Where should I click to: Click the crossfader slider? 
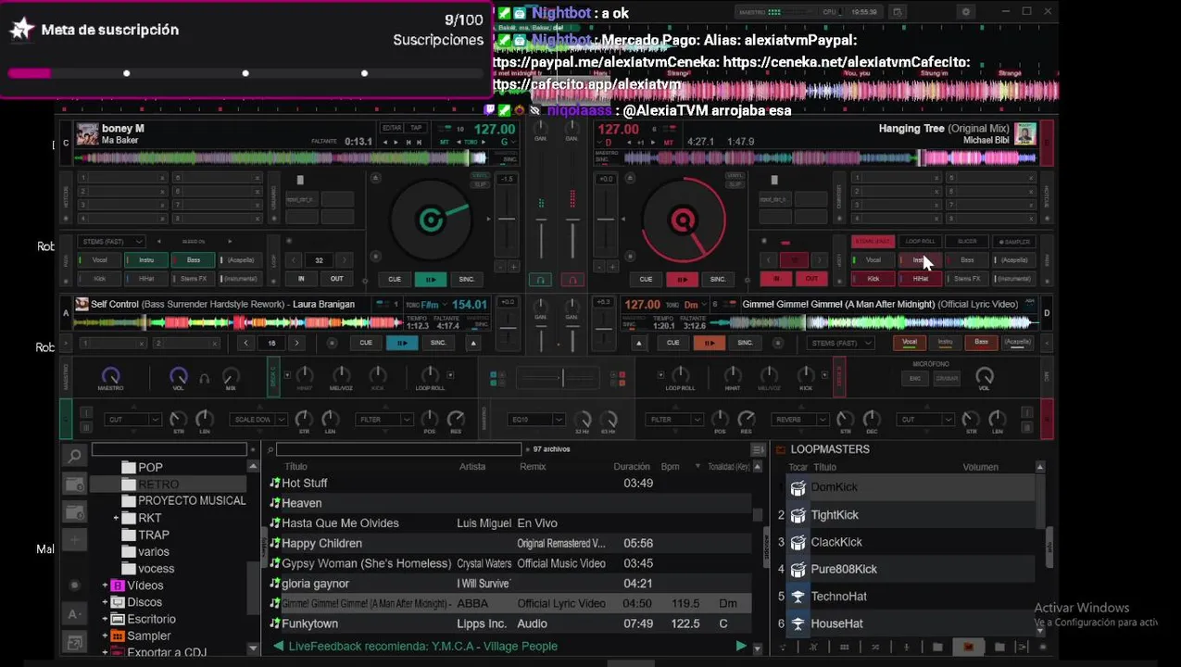pyautogui.click(x=561, y=378)
